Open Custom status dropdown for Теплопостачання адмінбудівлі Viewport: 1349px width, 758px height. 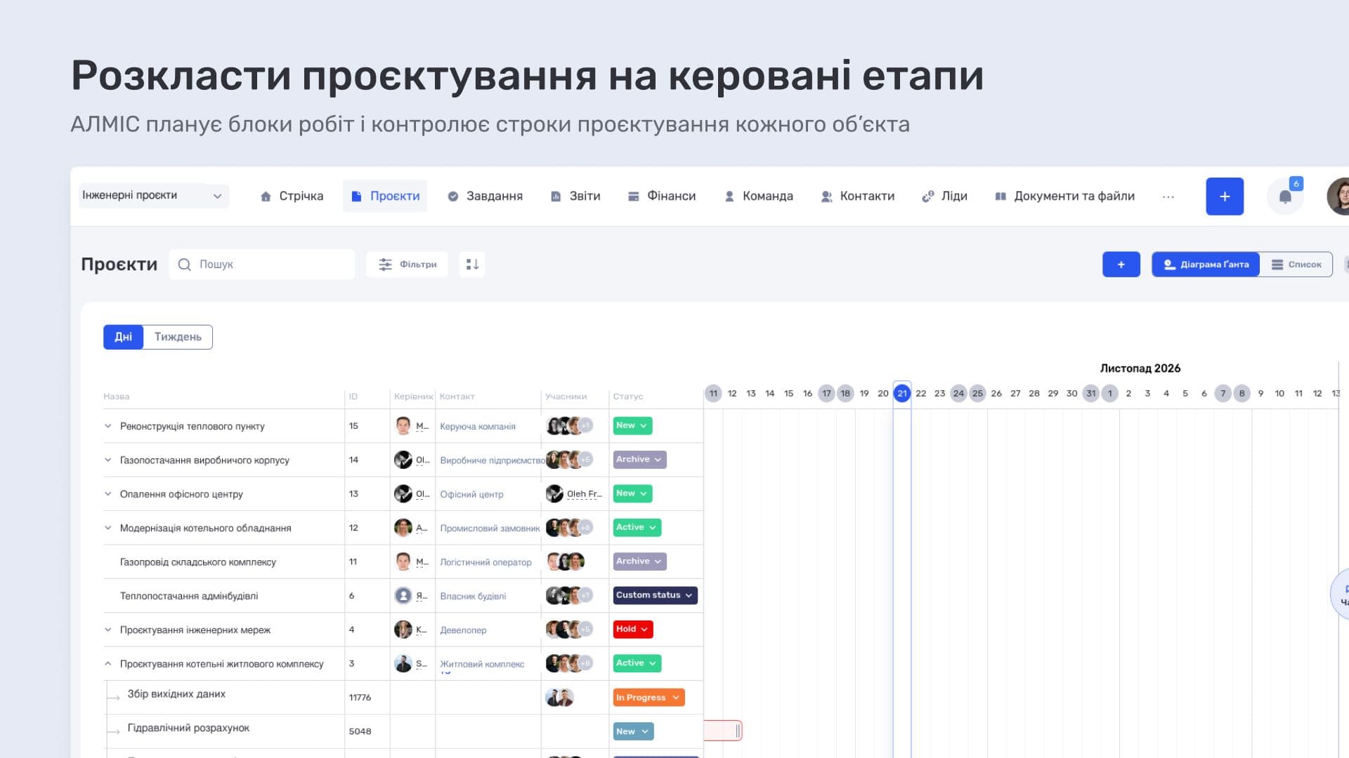(655, 596)
